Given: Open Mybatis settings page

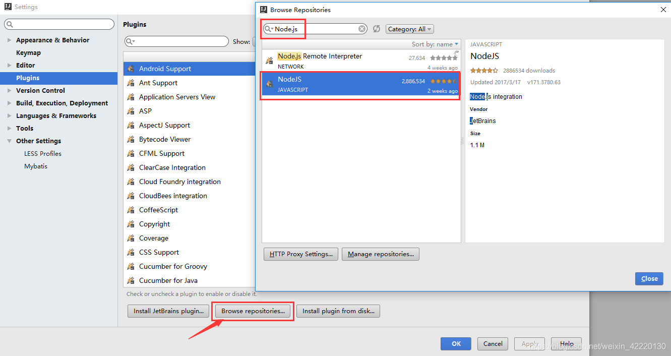Looking at the screenshot, I should tap(36, 166).
